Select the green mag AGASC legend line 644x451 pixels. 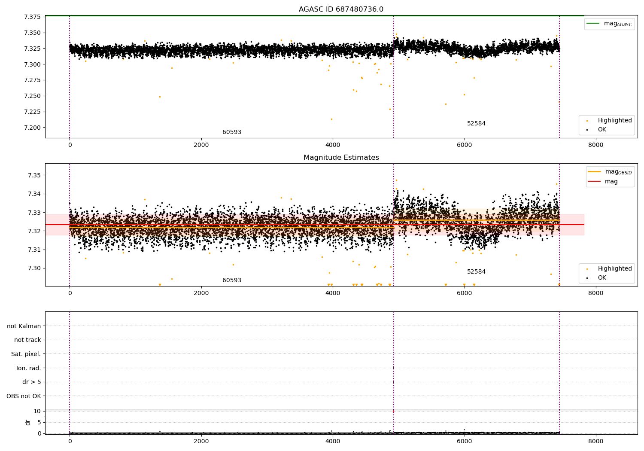(x=593, y=24)
